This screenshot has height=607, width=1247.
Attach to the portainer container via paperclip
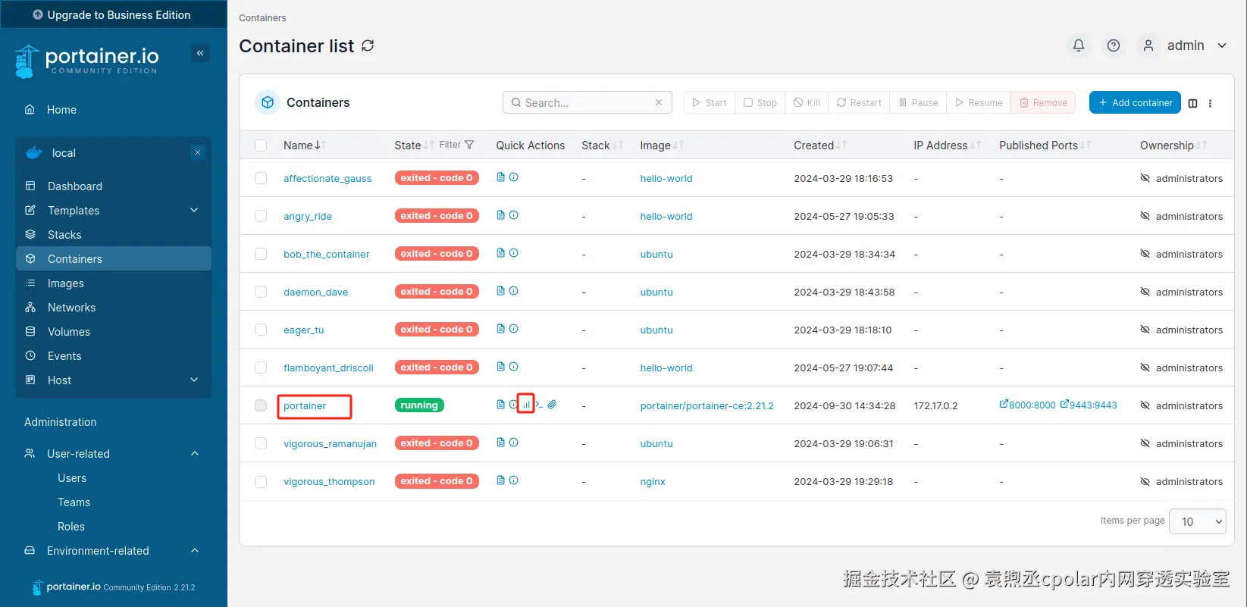click(x=552, y=405)
